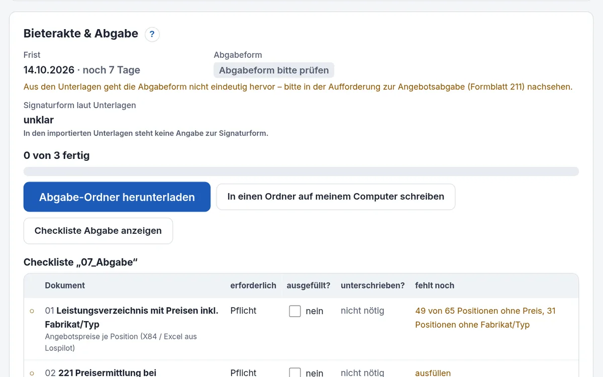Click 02 221 Preisermittlung bei document title
Image resolution: width=603 pixels, height=377 pixels.
(x=100, y=373)
